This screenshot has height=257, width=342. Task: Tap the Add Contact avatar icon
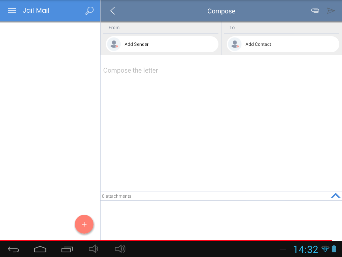coord(235,44)
